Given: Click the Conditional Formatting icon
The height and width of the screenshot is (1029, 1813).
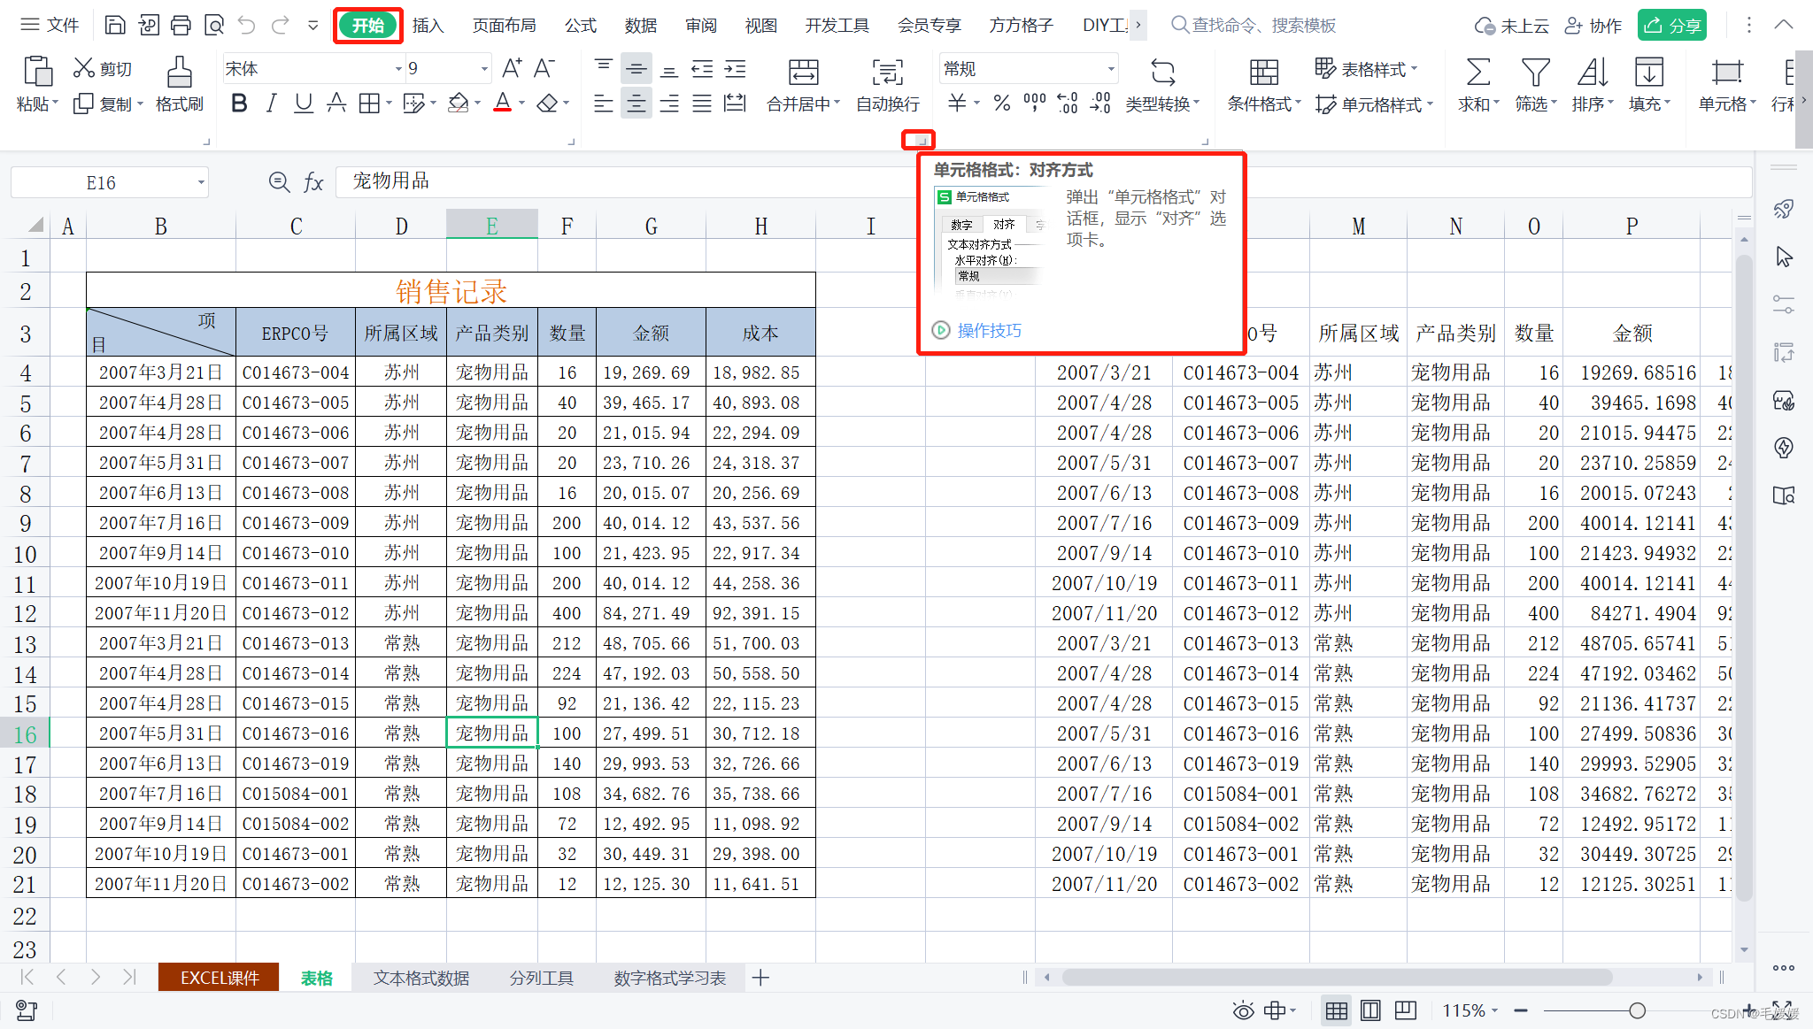Looking at the screenshot, I should (x=1263, y=73).
